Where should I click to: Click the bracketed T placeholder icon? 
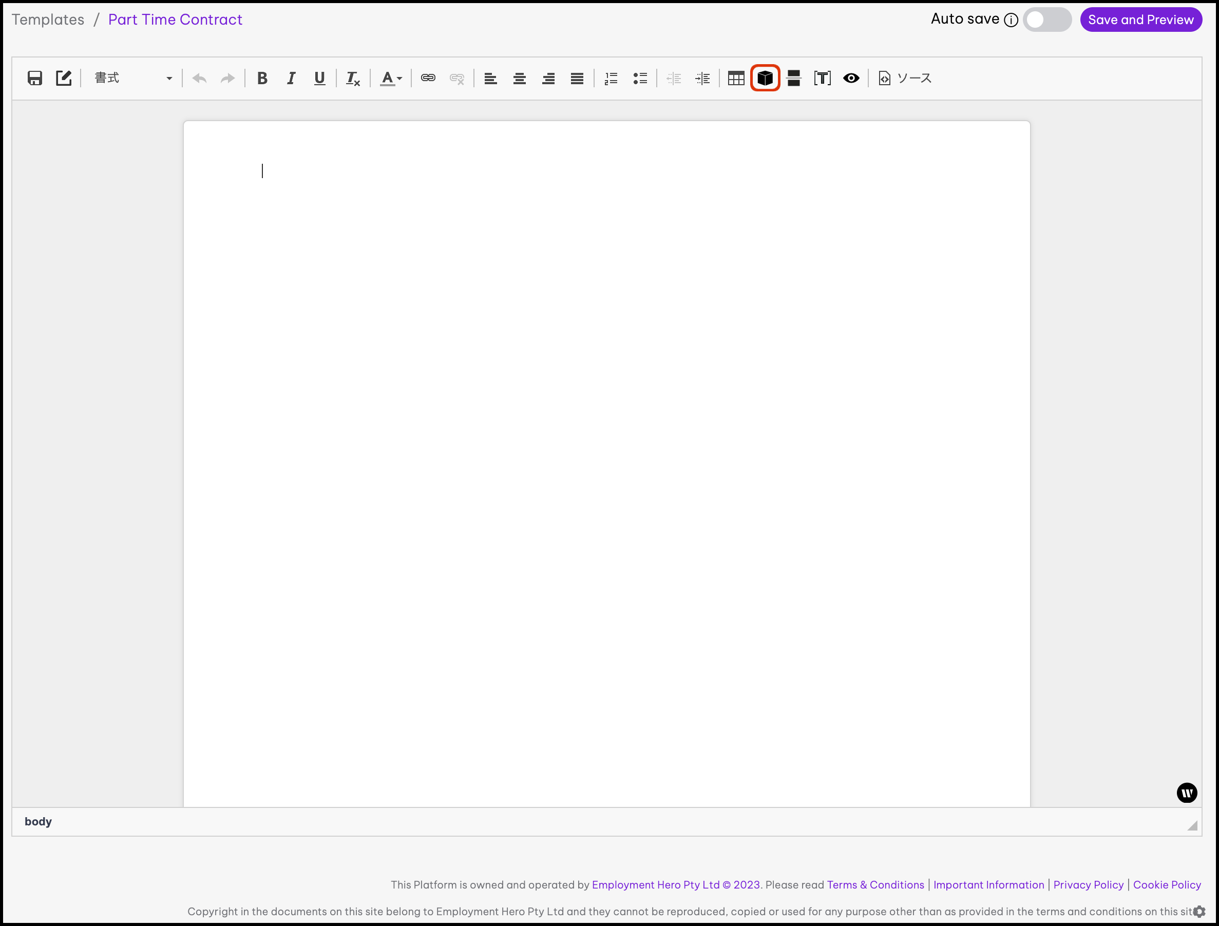[x=822, y=78]
